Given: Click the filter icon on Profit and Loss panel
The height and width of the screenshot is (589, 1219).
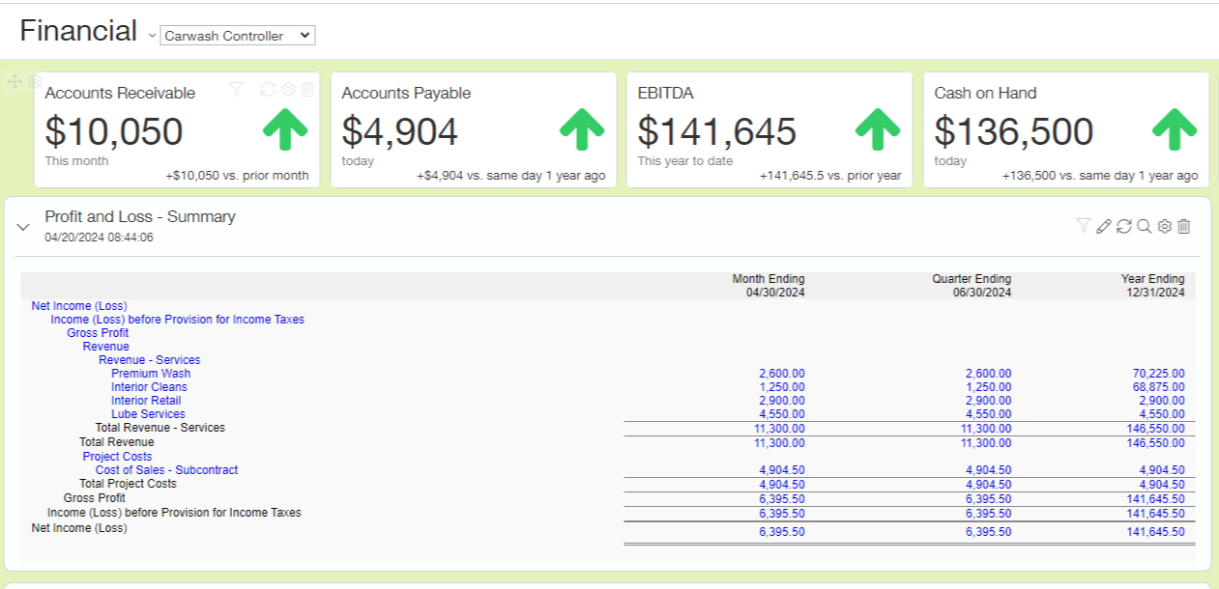Looking at the screenshot, I should coord(1084,226).
